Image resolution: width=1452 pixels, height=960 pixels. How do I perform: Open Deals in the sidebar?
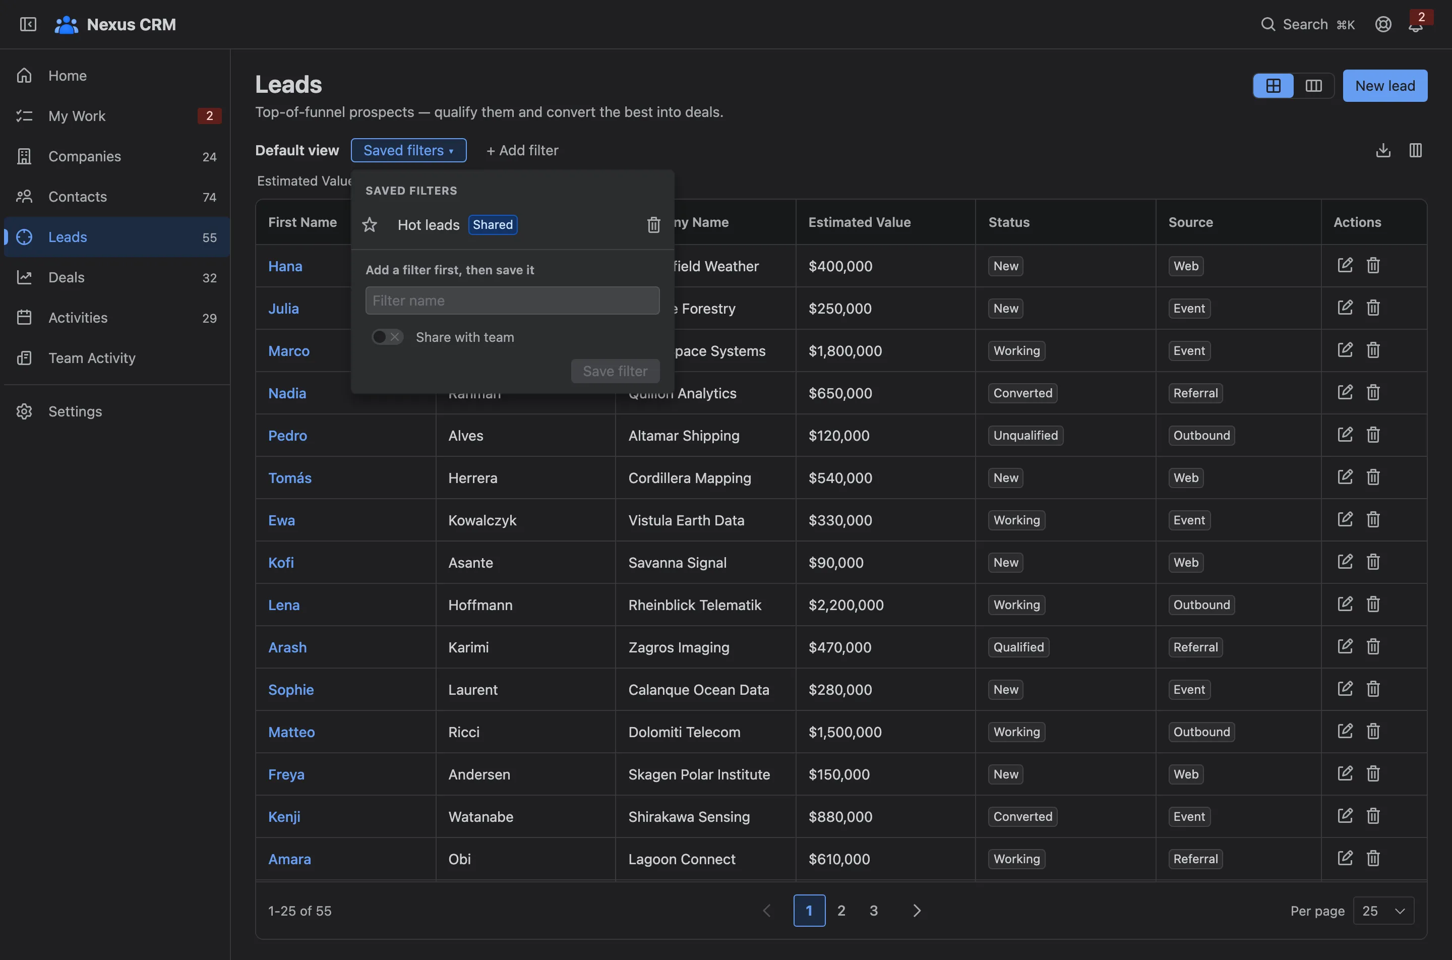(116, 277)
